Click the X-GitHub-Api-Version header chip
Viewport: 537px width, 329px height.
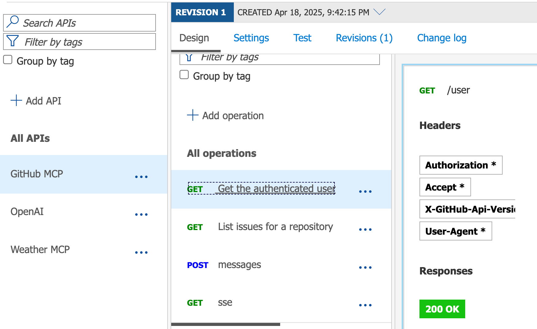click(x=467, y=209)
